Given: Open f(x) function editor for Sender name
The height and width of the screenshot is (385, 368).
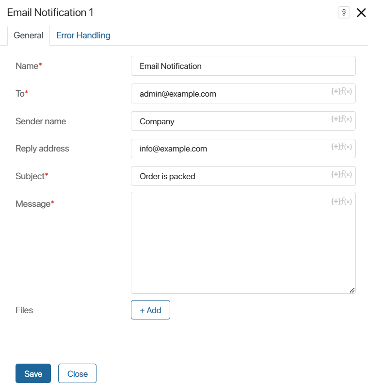Looking at the screenshot, I should 346,119.
